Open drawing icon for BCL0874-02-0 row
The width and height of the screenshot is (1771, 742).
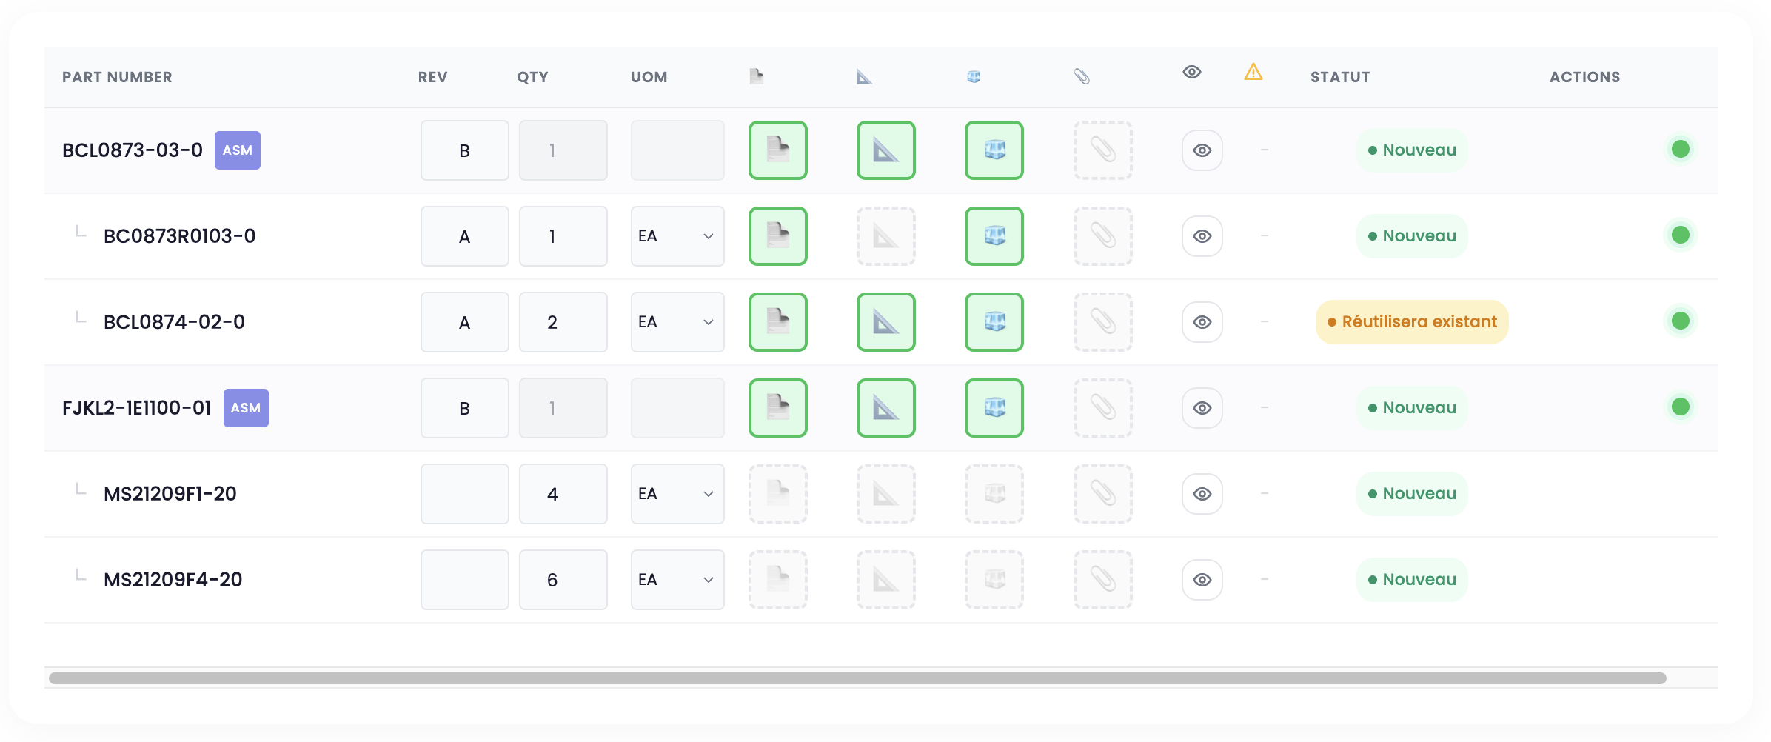(885, 322)
